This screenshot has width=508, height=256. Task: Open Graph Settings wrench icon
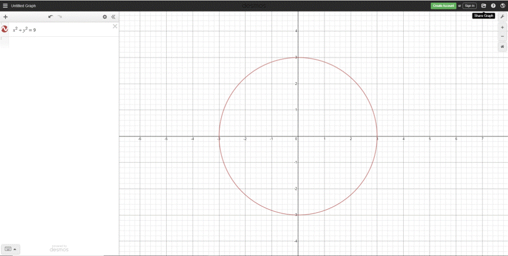point(502,17)
